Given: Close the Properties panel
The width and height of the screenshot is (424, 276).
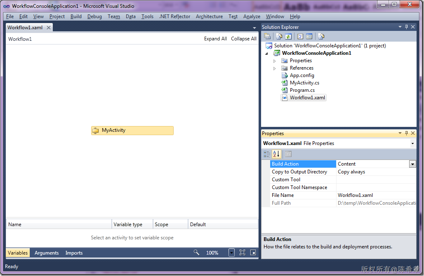Looking at the screenshot, I should (x=413, y=133).
